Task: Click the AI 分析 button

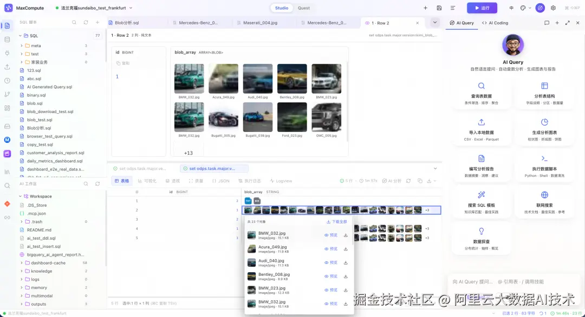Action: (392, 181)
